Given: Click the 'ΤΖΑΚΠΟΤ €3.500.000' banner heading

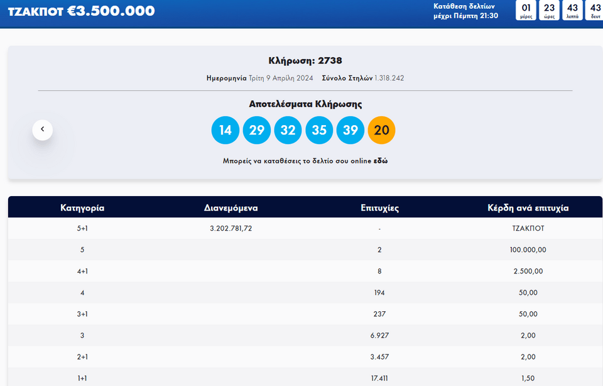Looking at the screenshot, I should 81,11.
